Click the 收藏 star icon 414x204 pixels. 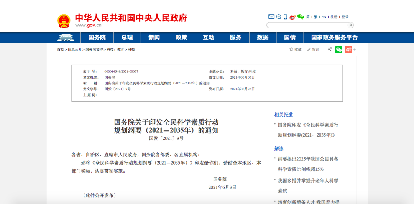(x=291, y=49)
